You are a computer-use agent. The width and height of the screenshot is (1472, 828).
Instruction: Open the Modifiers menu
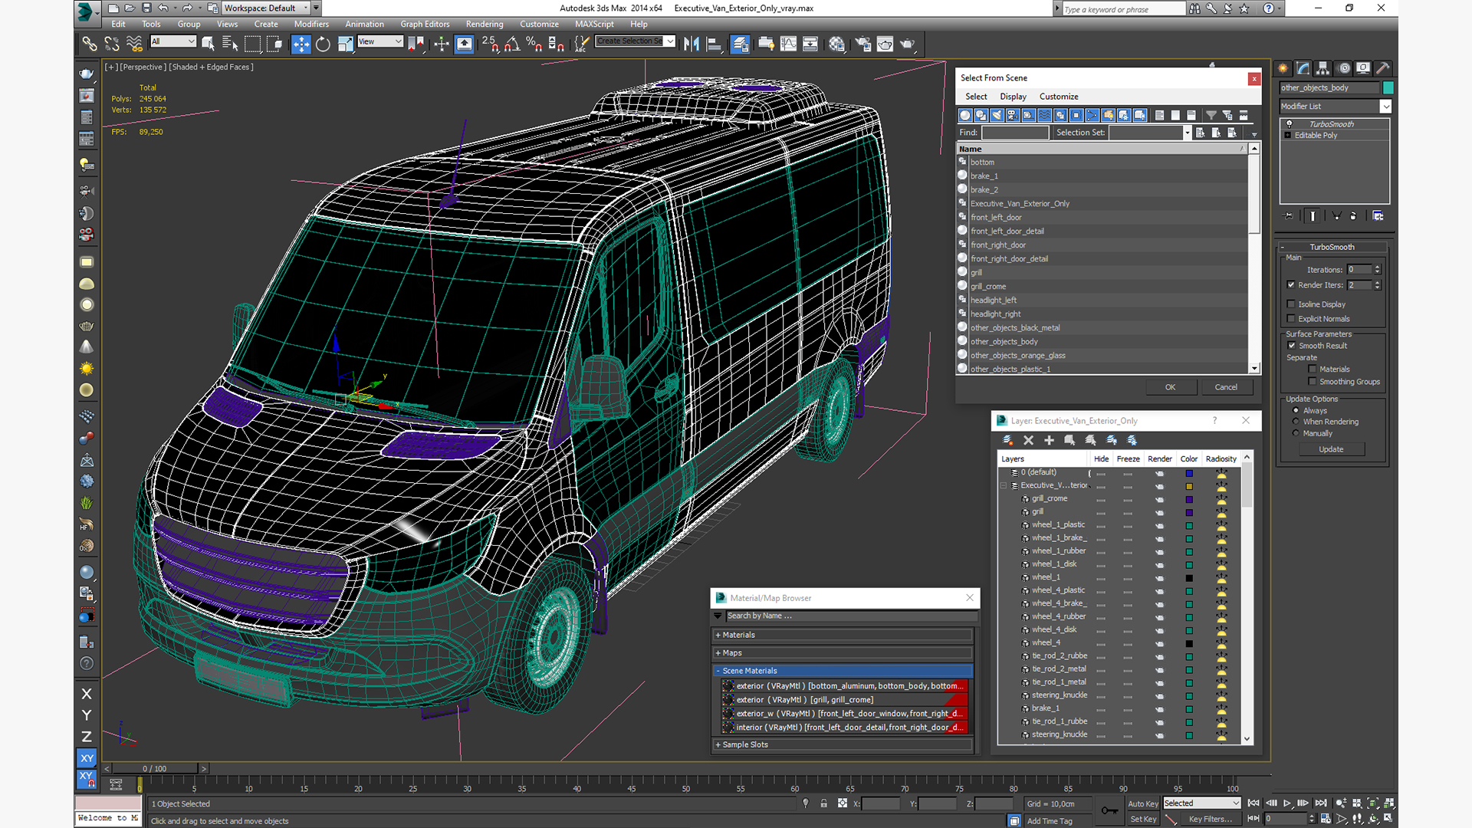tap(311, 24)
